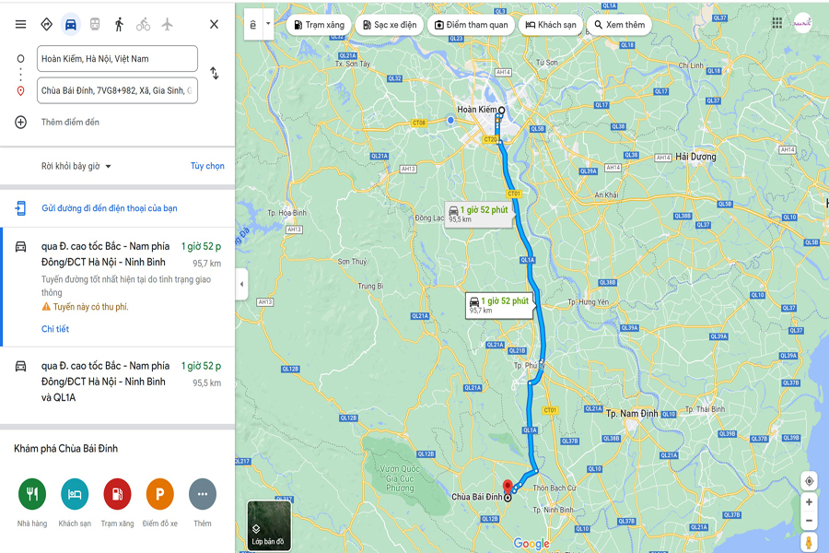The width and height of the screenshot is (829, 553).
Task: Click the Hoàn Kiếm starting point field
Action: pos(117,59)
